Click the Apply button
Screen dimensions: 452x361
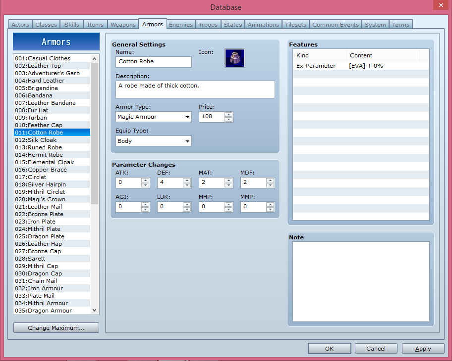[423, 348]
